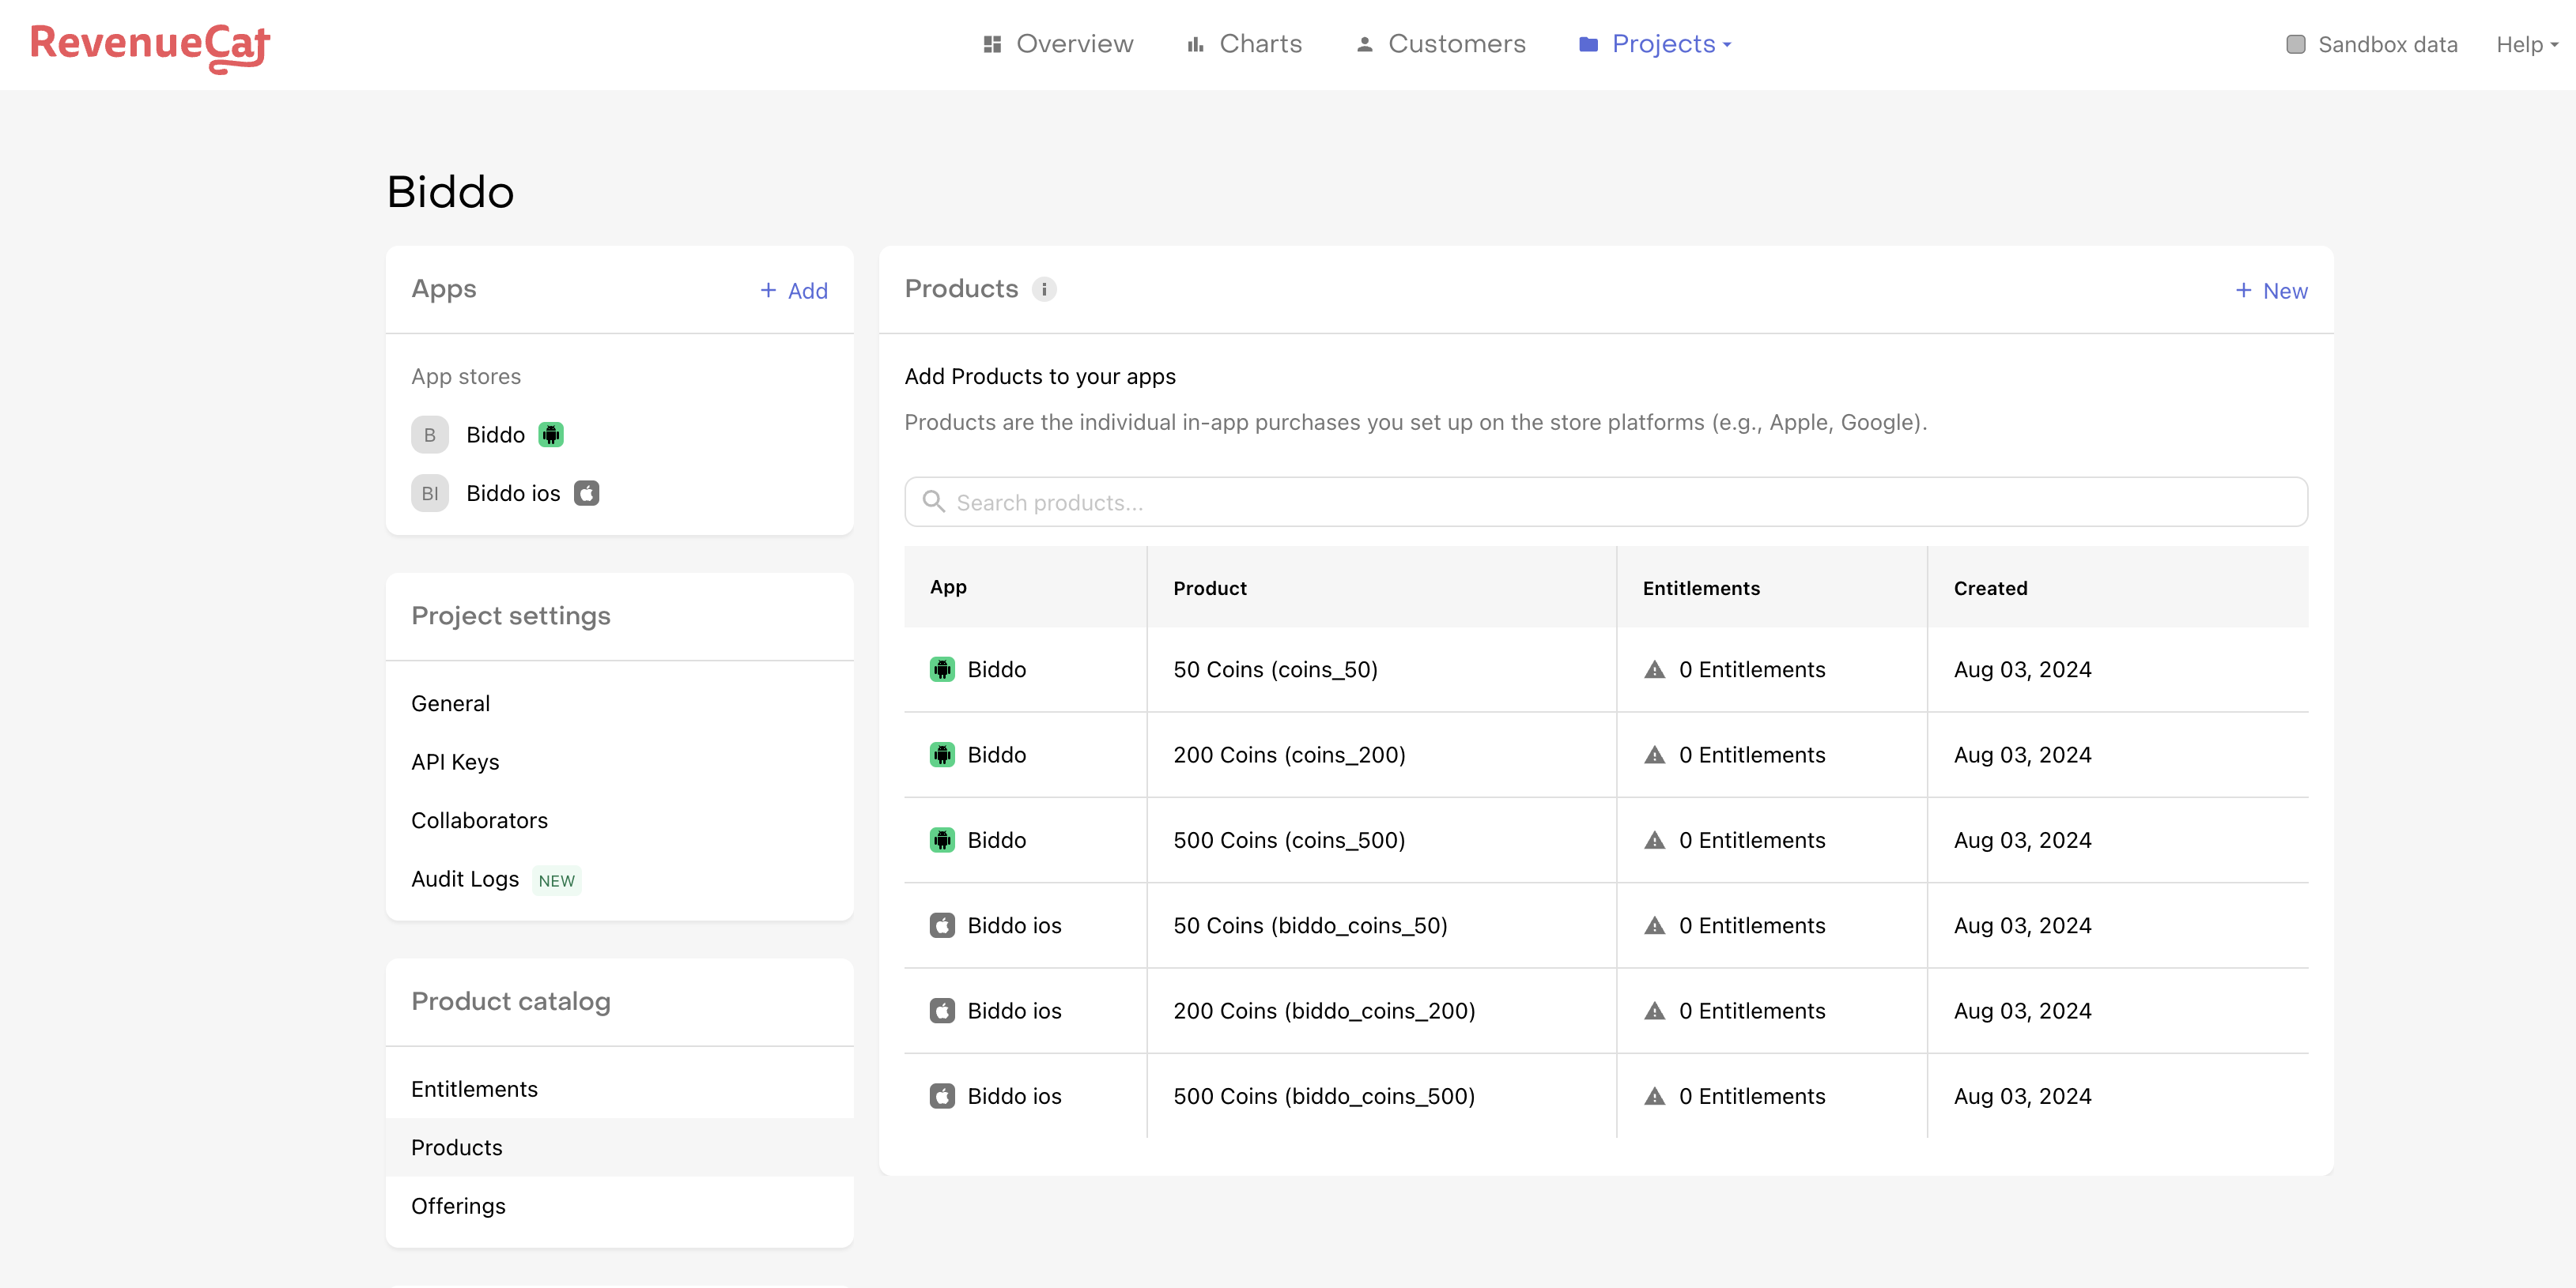Screen dimensions: 2576x1288
Task: Click the search magnifier icon
Action: pos(933,502)
